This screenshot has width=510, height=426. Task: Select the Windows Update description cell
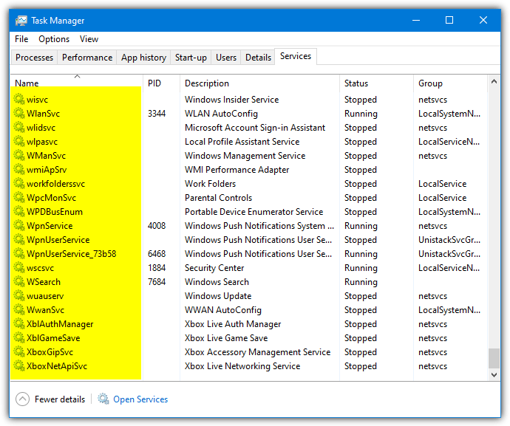218,296
